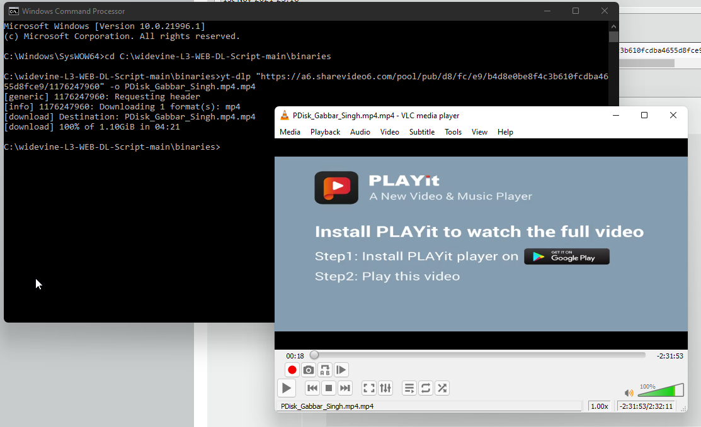Open the Playback menu
Screen dimensions: 701x427
pos(325,132)
